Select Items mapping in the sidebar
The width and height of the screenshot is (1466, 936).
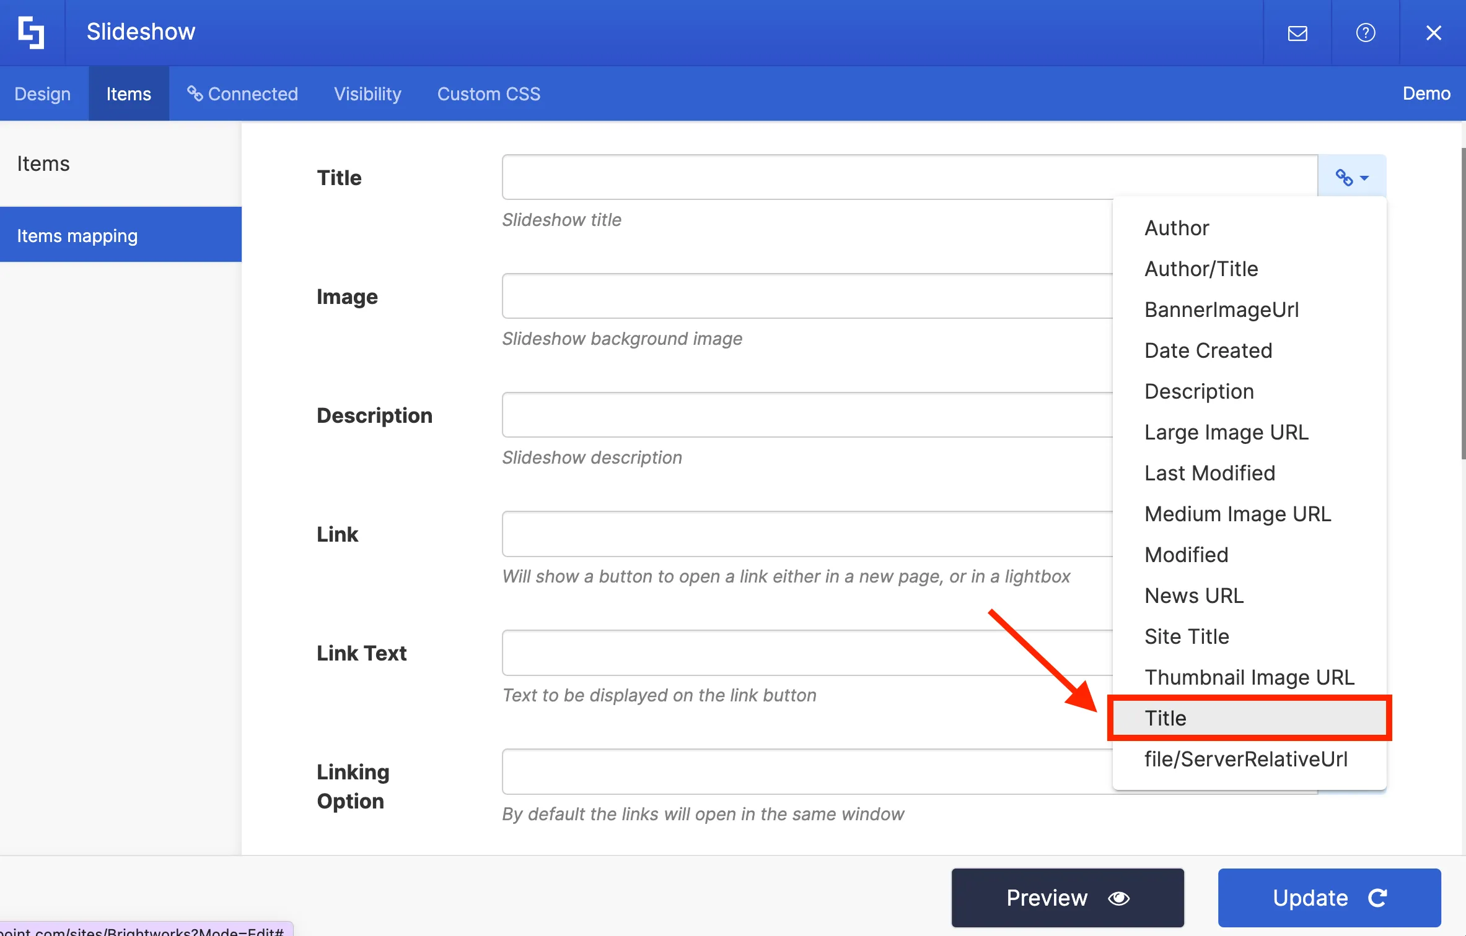[121, 235]
